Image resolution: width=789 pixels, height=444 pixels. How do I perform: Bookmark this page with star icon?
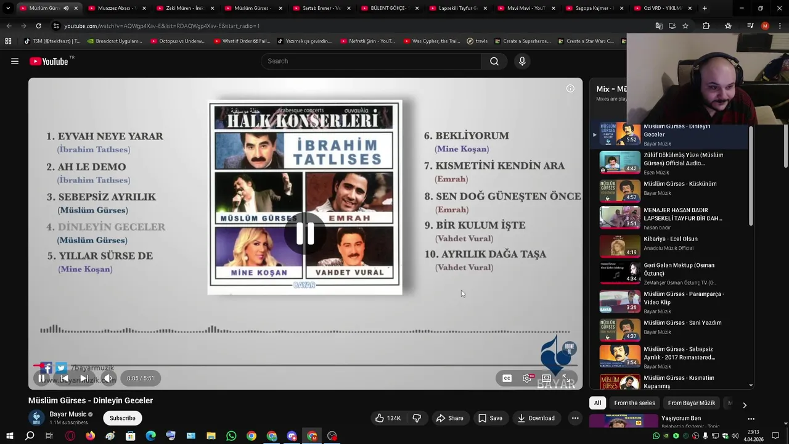[x=685, y=26]
